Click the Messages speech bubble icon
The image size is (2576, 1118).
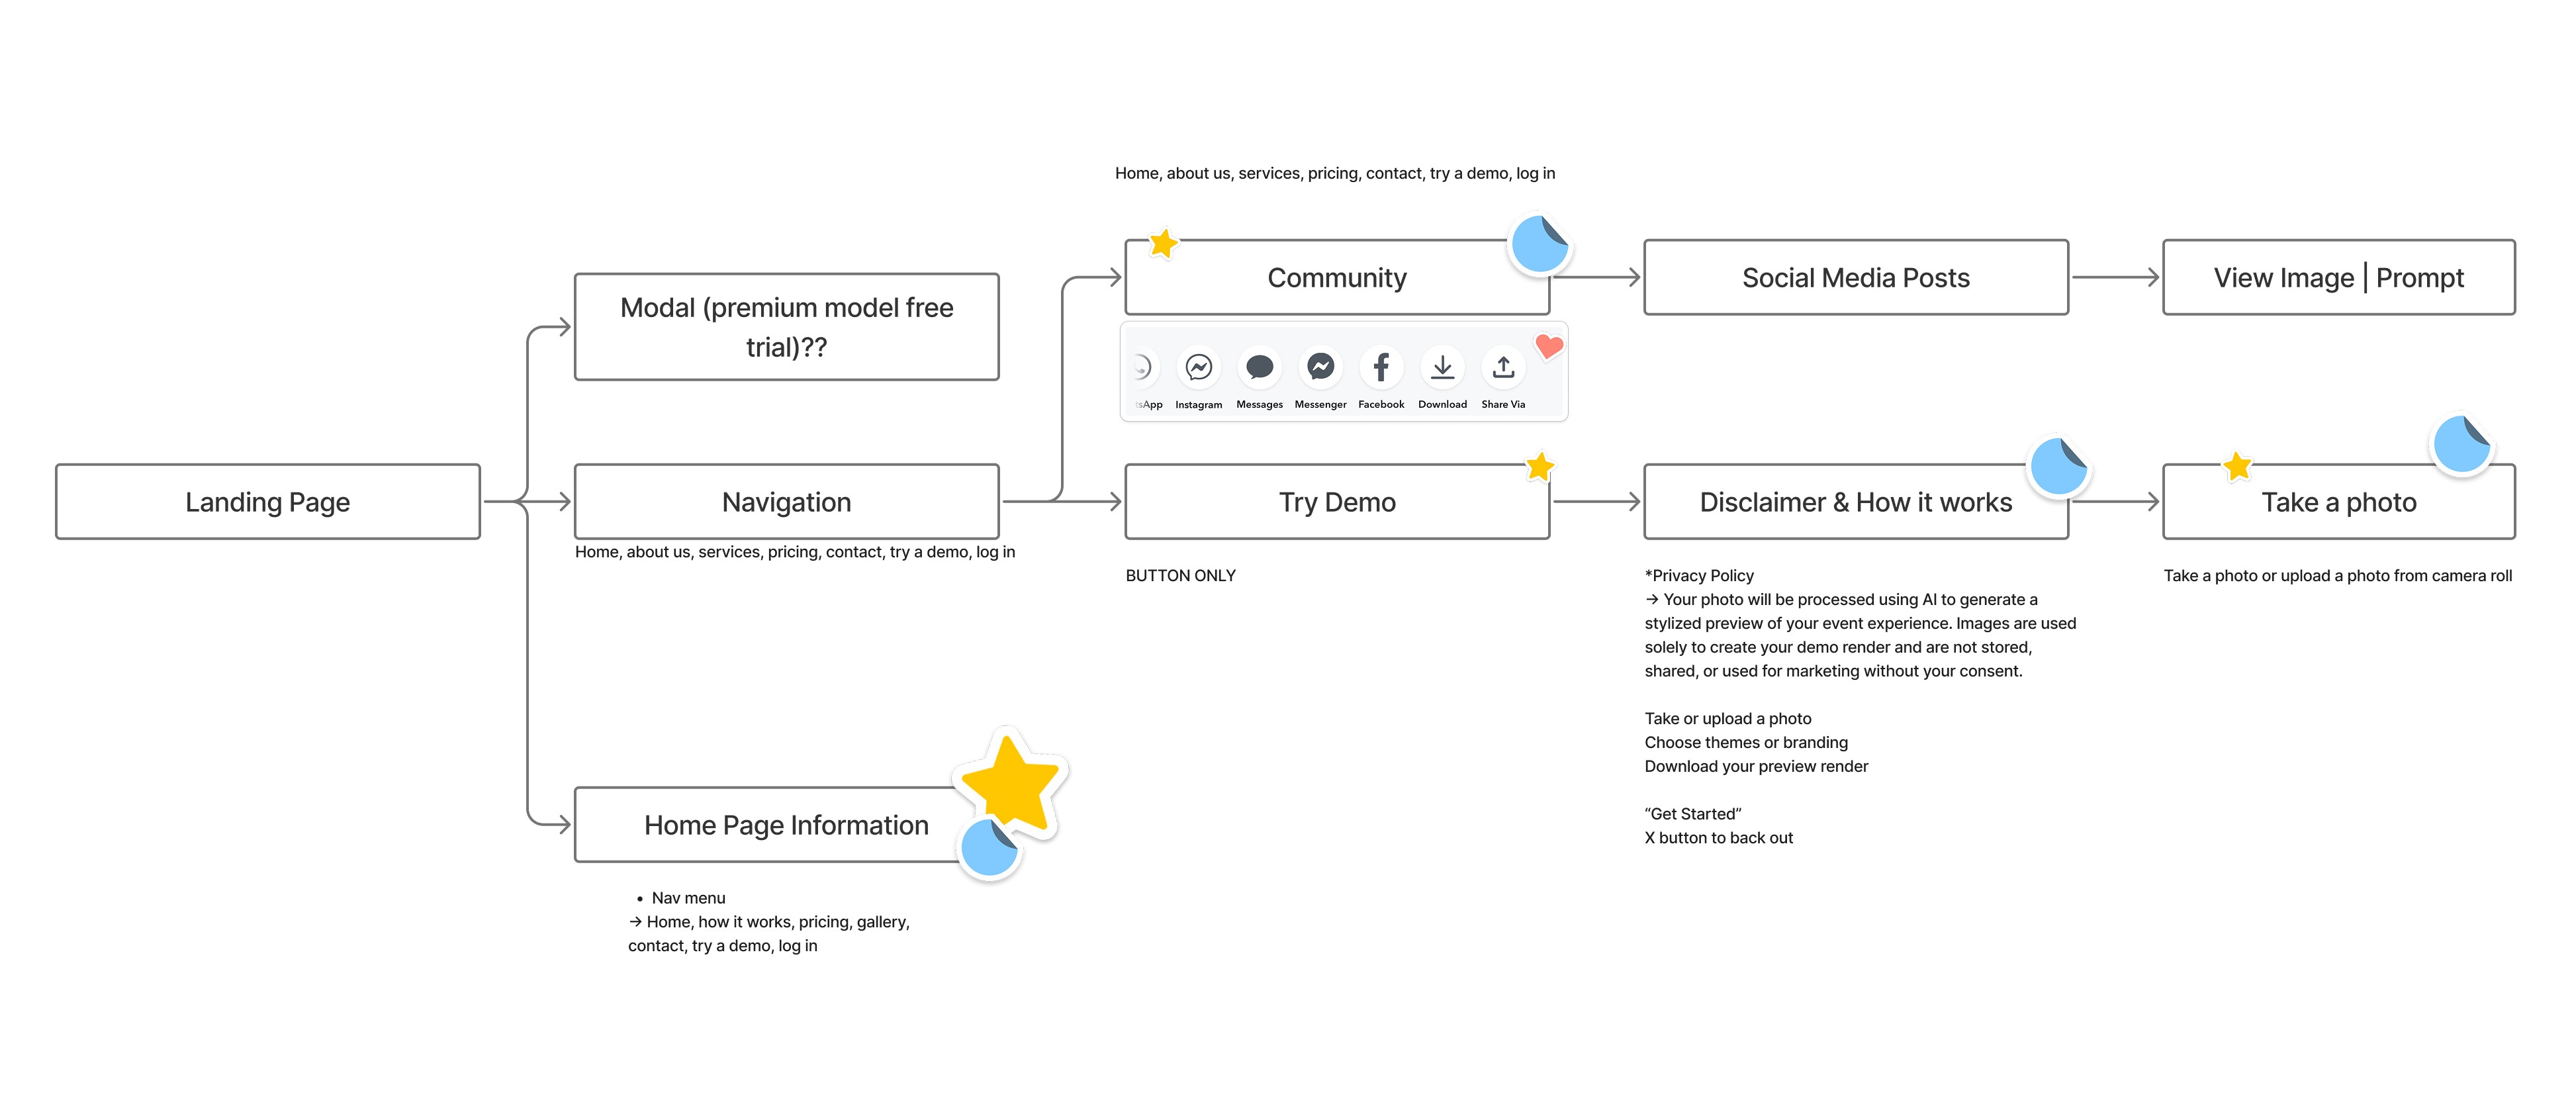(x=1259, y=368)
